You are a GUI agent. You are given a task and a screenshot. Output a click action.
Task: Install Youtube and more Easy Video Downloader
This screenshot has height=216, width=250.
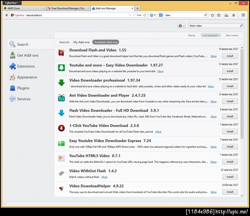click(230, 71)
